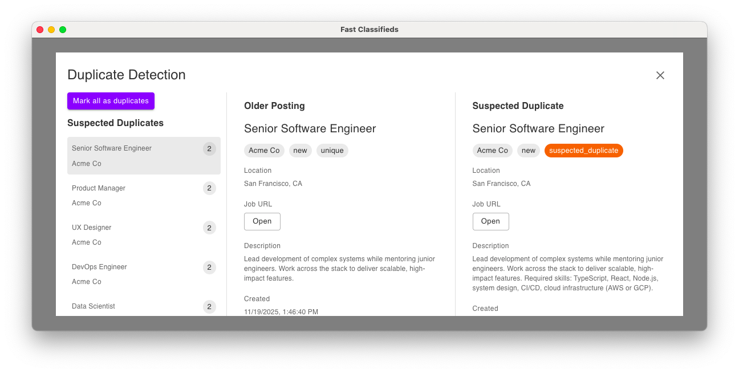This screenshot has width=739, height=373.
Task: Click the green macOS fullscreen window button
Action: pyautogui.click(x=63, y=30)
